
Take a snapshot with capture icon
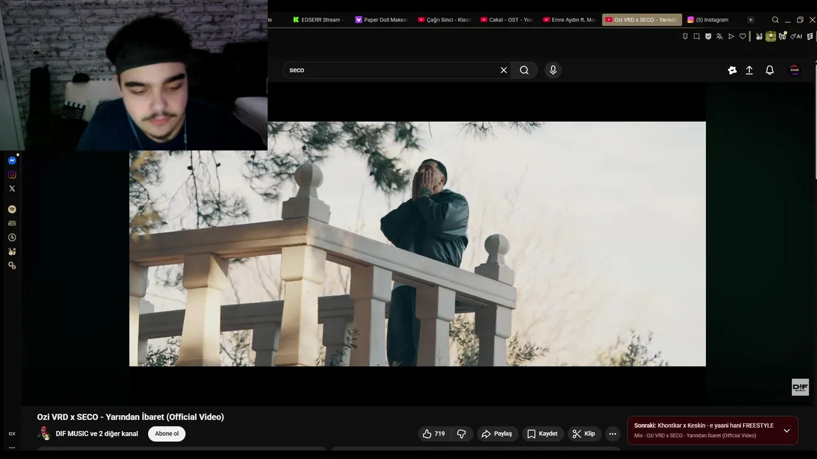click(x=696, y=36)
